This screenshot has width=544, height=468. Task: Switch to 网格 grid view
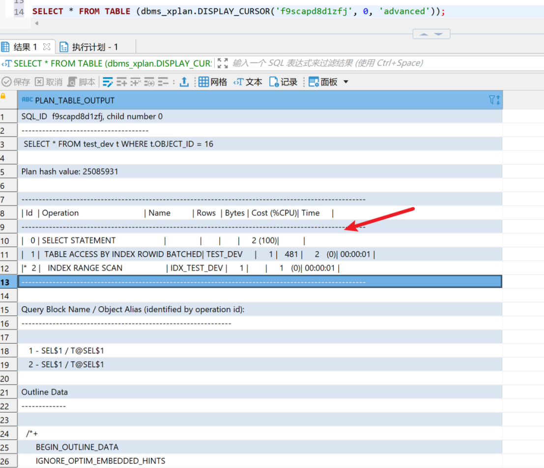coord(213,82)
